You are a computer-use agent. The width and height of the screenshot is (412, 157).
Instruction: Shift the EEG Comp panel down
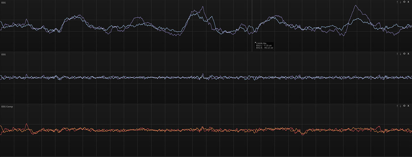click(400, 107)
